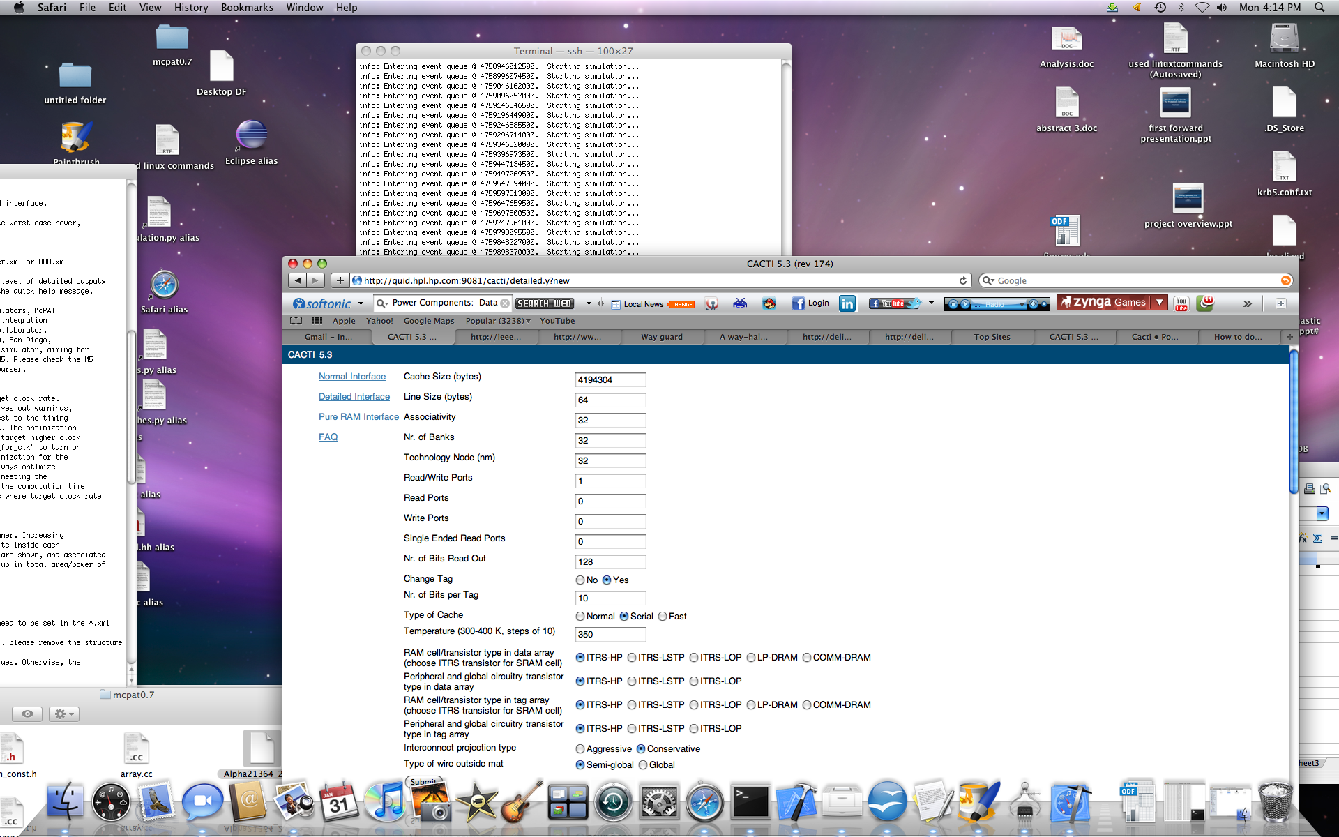Select COMM-DRAM for tag array cell type

(807, 704)
